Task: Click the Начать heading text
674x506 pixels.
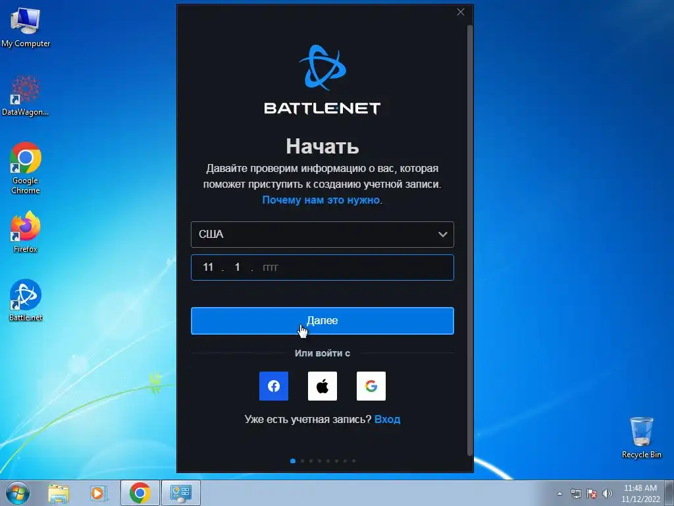Action: click(x=323, y=146)
